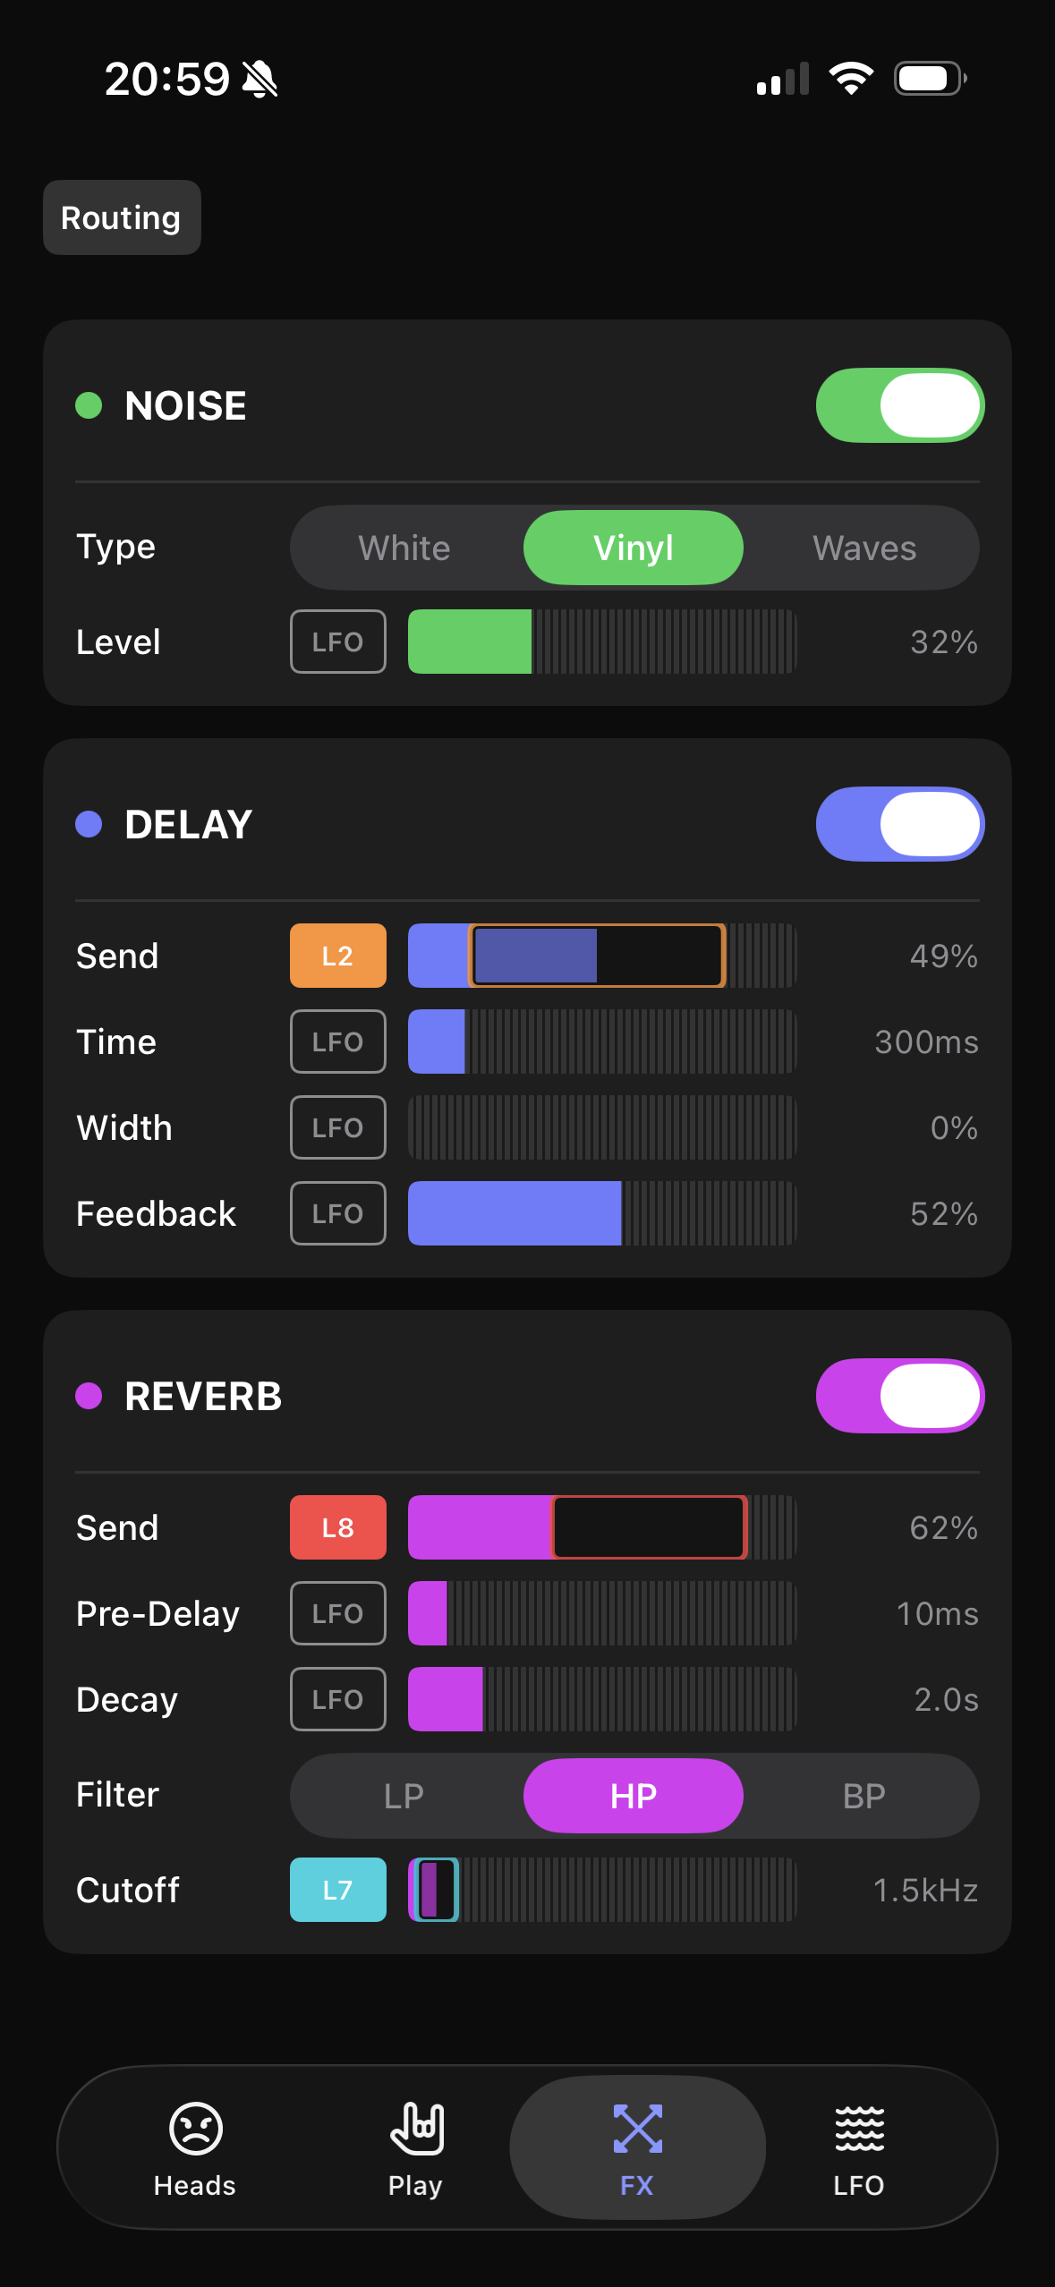This screenshot has width=1055, height=2287.
Task: Open the Heads tab face icon
Action: click(x=195, y=2128)
